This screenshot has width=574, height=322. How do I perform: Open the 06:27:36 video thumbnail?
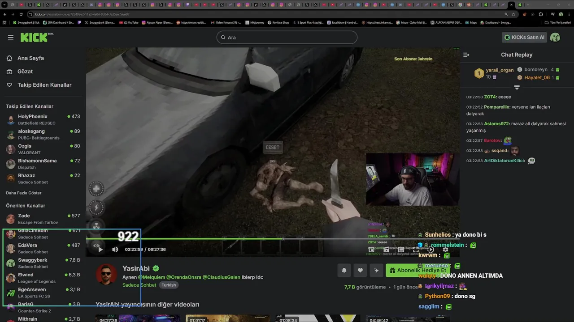(138, 318)
